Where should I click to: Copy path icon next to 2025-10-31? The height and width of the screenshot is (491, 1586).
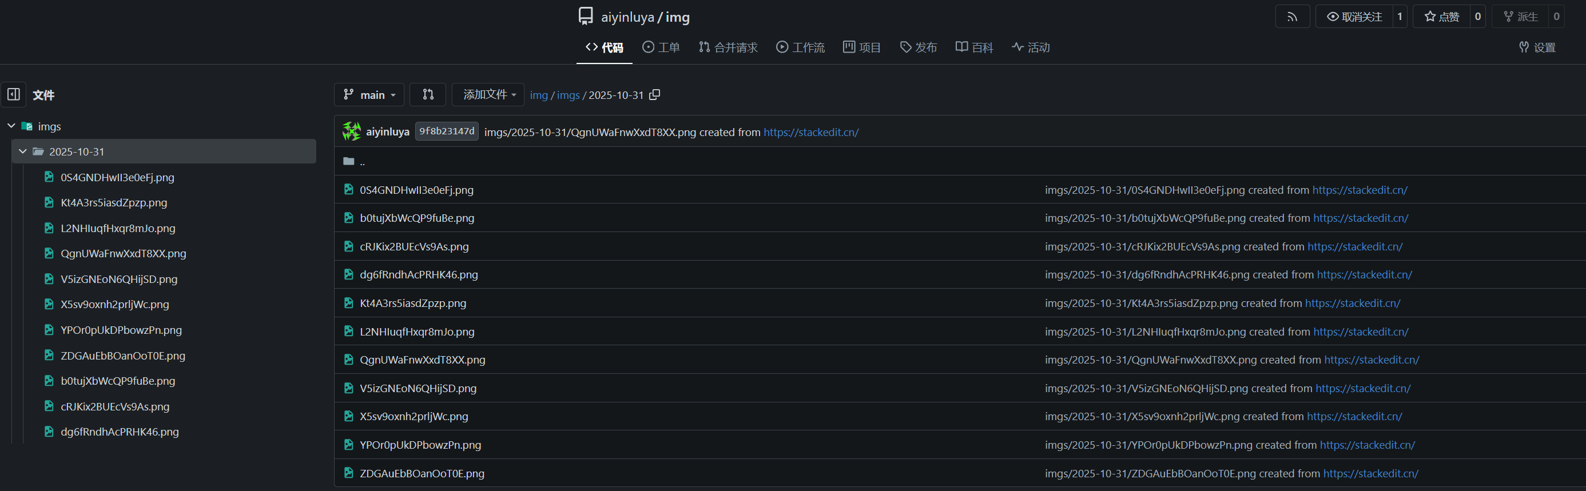[x=654, y=95]
